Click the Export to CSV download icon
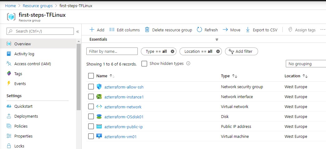 [248, 30]
